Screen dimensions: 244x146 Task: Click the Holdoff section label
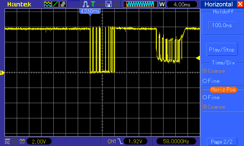223,12
